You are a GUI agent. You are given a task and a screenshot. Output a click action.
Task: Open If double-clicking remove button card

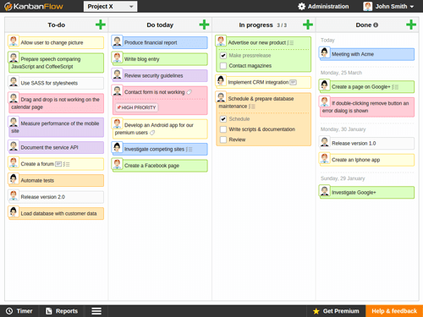(367, 107)
